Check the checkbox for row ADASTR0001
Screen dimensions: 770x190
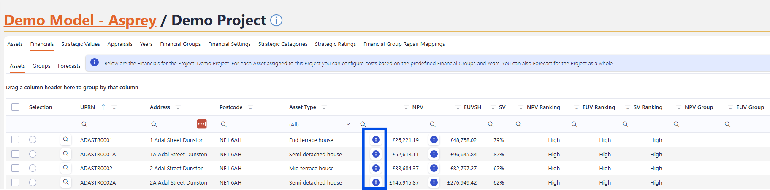pos(15,140)
